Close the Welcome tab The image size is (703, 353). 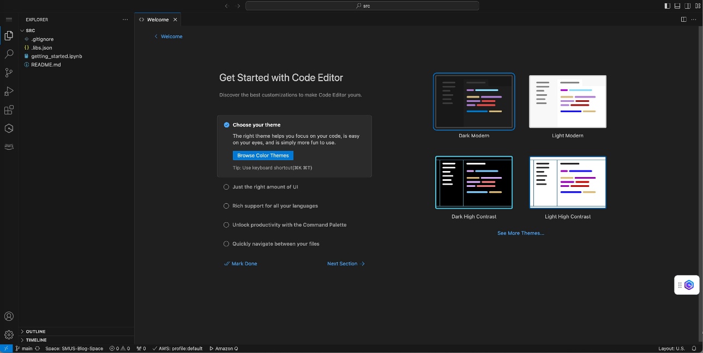175,20
